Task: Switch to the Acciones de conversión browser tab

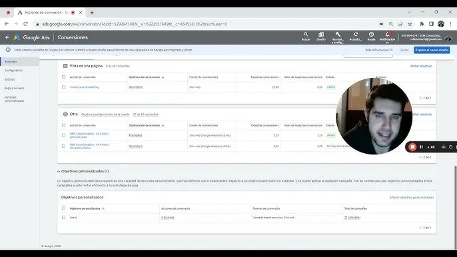Action: coord(49,13)
